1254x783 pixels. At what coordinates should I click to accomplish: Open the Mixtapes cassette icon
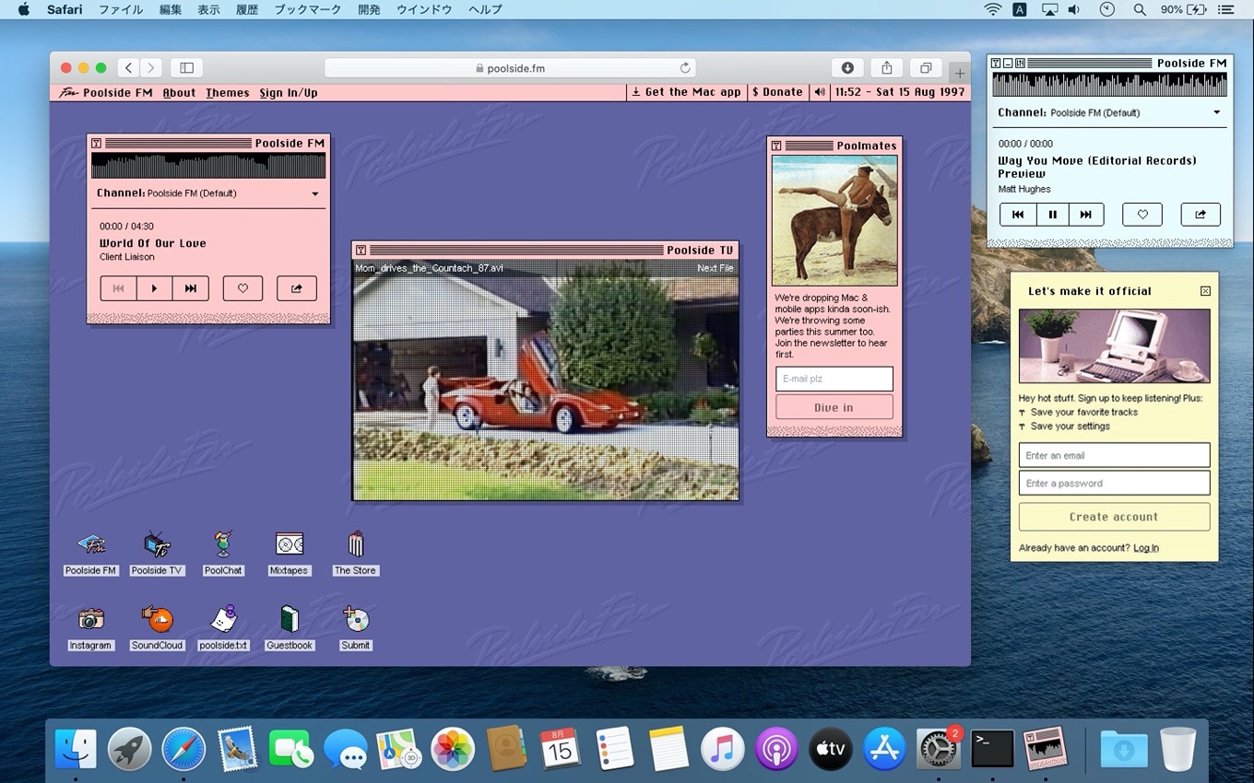289,553
